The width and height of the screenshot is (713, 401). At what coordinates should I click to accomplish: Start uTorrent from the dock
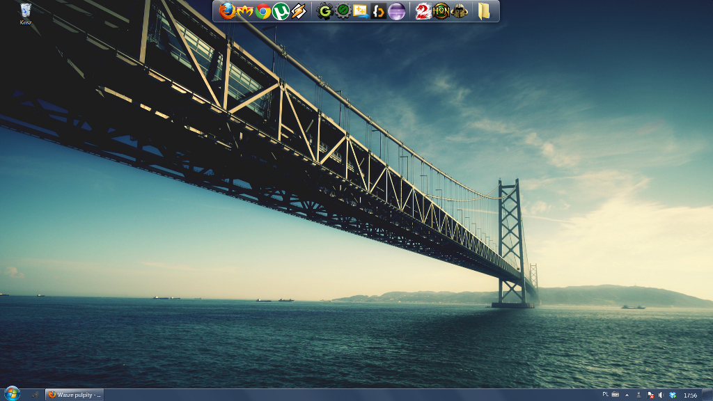click(281, 11)
